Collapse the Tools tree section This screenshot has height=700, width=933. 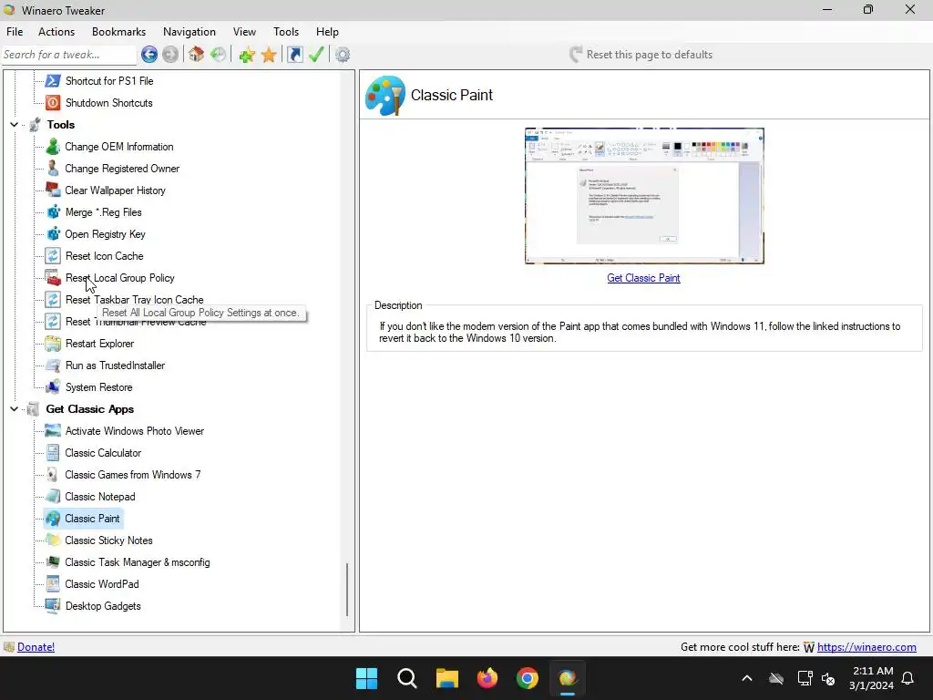(x=14, y=124)
